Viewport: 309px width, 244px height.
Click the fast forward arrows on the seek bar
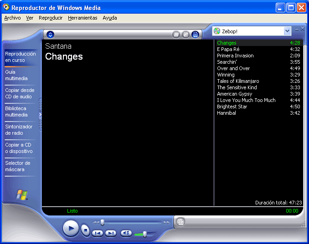pyautogui.click(x=167, y=222)
